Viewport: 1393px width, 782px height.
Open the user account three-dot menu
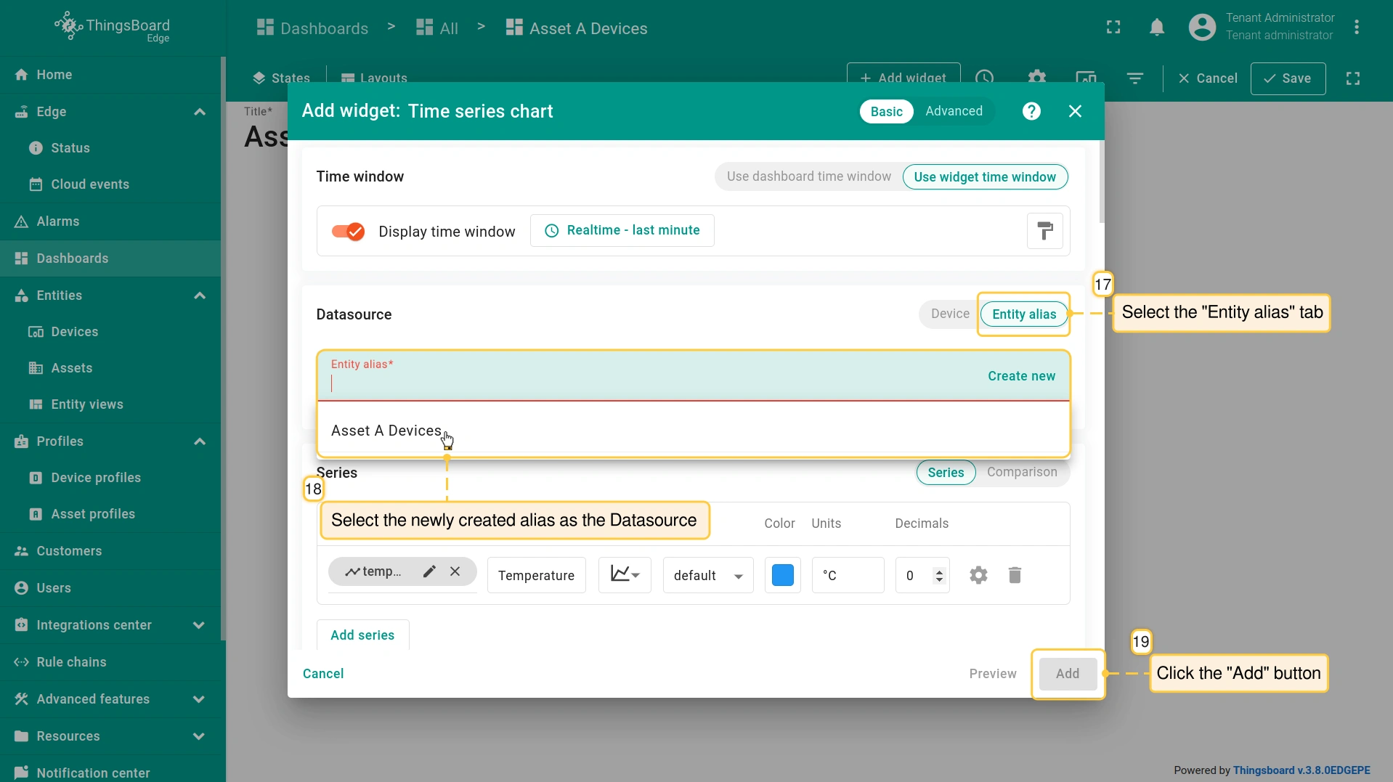pyautogui.click(x=1356, y=28)
